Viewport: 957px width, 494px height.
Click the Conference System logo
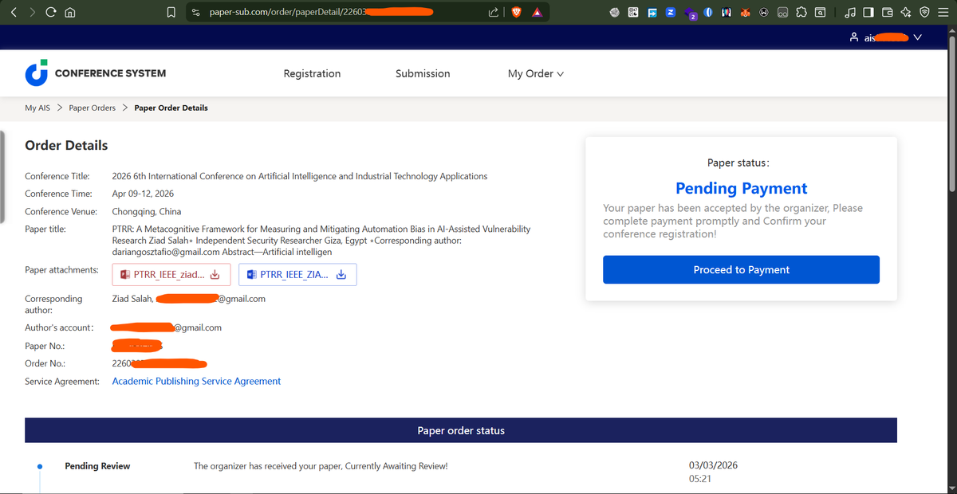96,73
